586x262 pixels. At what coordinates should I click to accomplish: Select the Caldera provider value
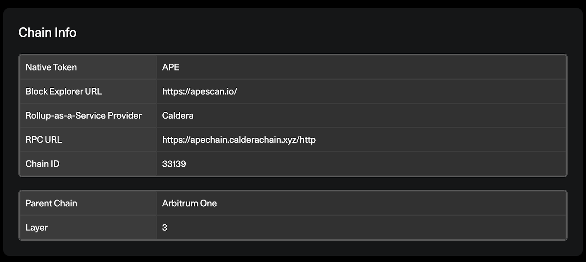tap(178, 115)
